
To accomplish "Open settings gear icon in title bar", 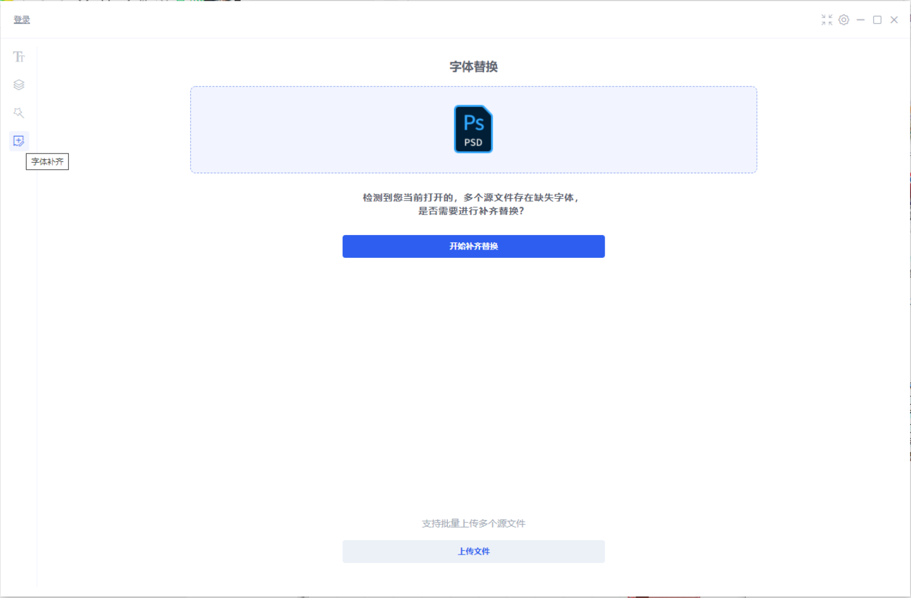I will (x=844, y=20).
